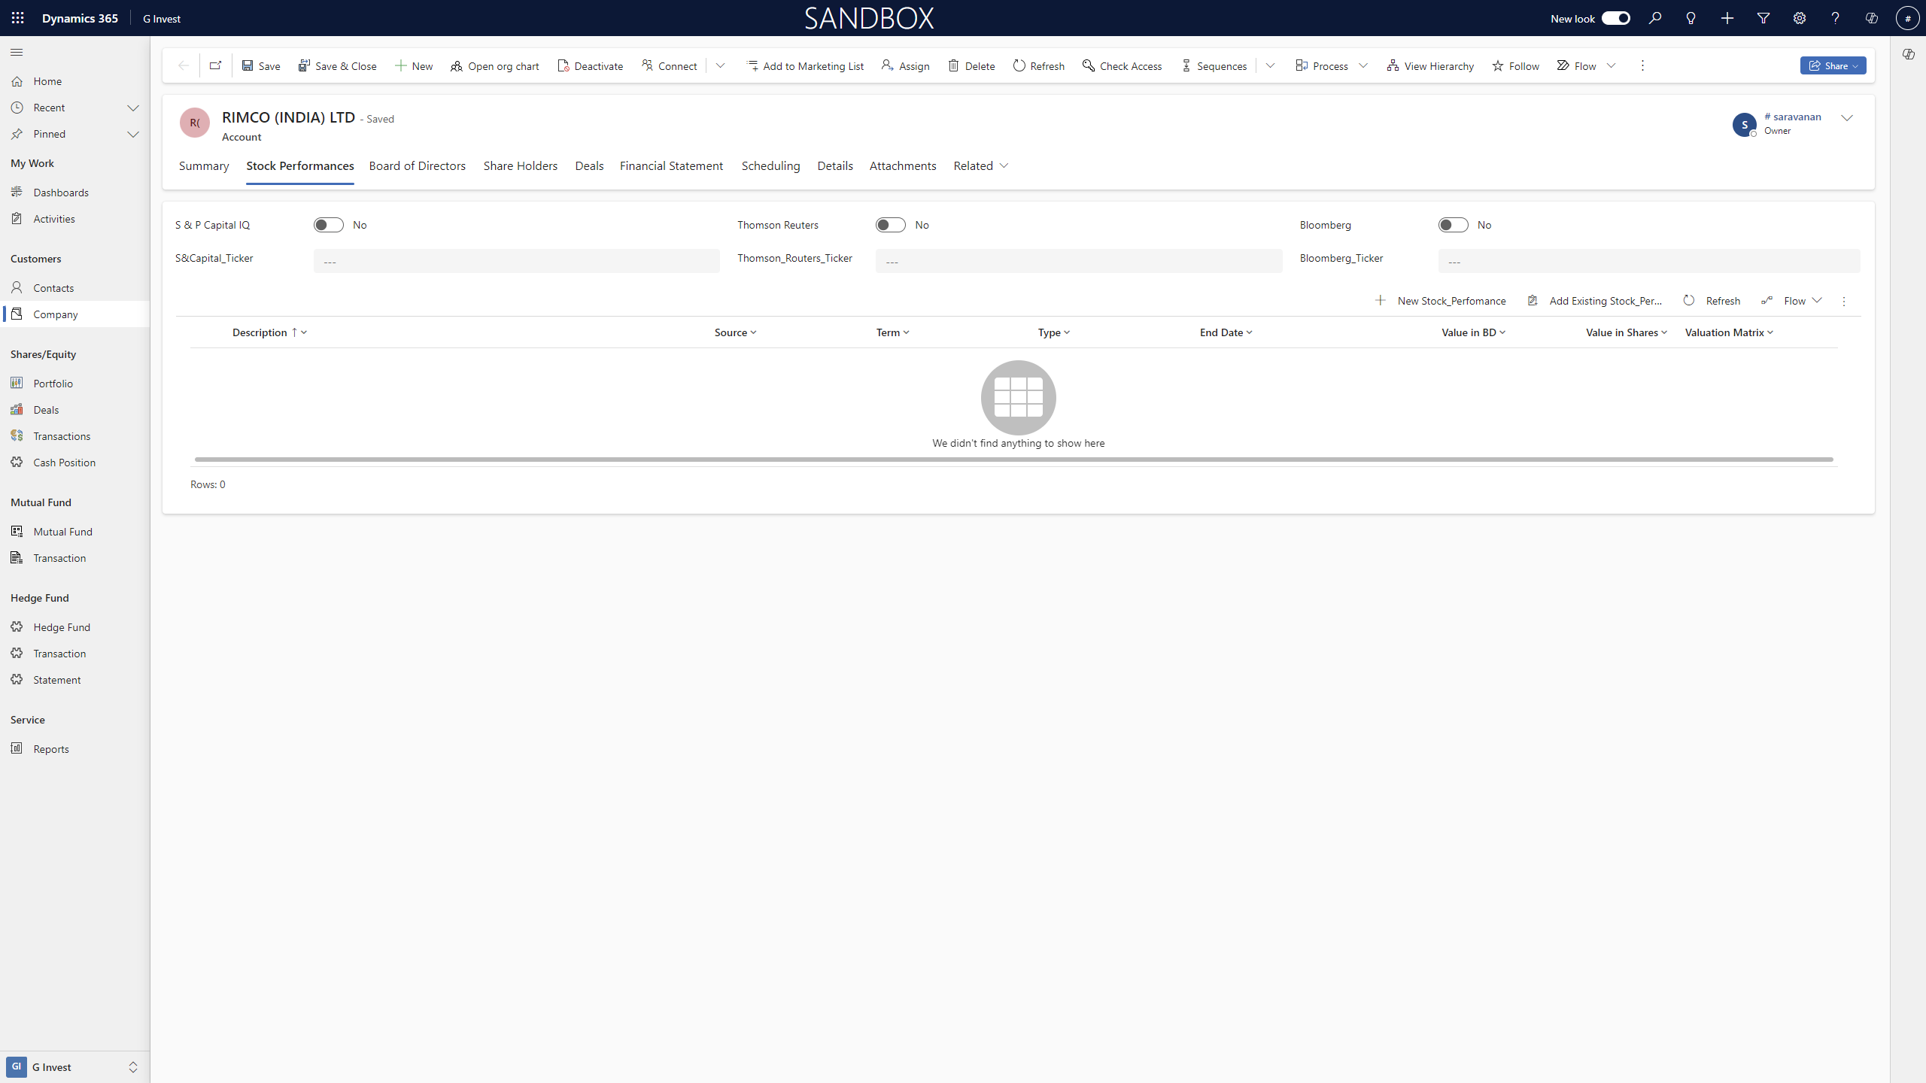Open the advanced find filter icon
Viewport: 1926px width, 1083px height.
[x=1763, y=18]
